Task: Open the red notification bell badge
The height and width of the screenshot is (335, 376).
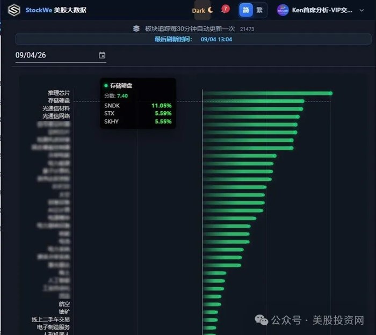Action: click(225, 9)
